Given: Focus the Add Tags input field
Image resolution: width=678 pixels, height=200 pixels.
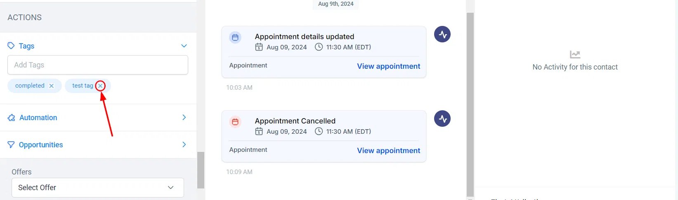Looking at the screenshot, I should click(x=98, y=65).
